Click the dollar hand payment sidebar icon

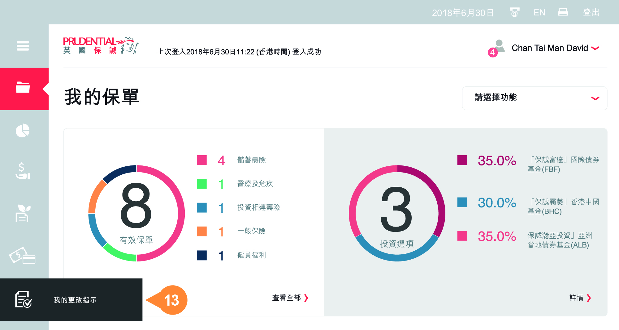coord(23,171)
